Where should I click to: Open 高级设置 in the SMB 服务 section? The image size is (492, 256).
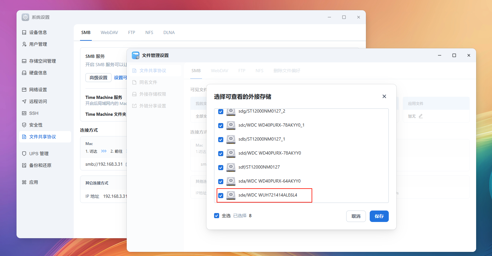[x=98, y=78]
